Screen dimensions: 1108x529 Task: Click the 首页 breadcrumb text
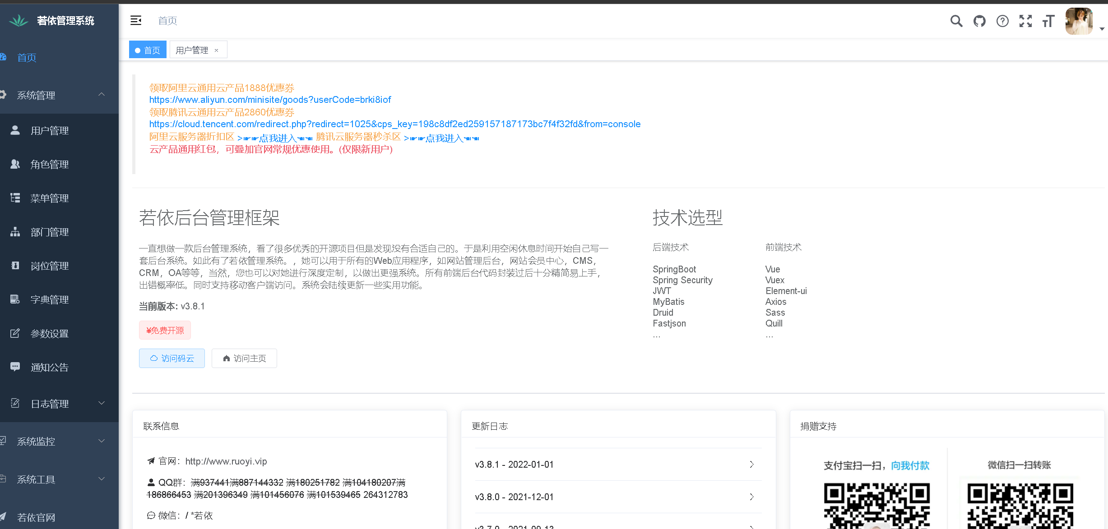click(167, 21)
